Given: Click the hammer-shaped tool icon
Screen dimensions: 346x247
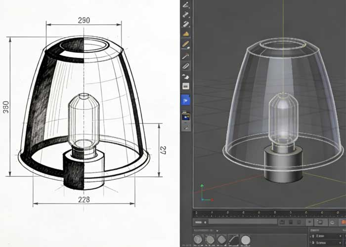Looking at the screenshot, I should pos(186,55).
